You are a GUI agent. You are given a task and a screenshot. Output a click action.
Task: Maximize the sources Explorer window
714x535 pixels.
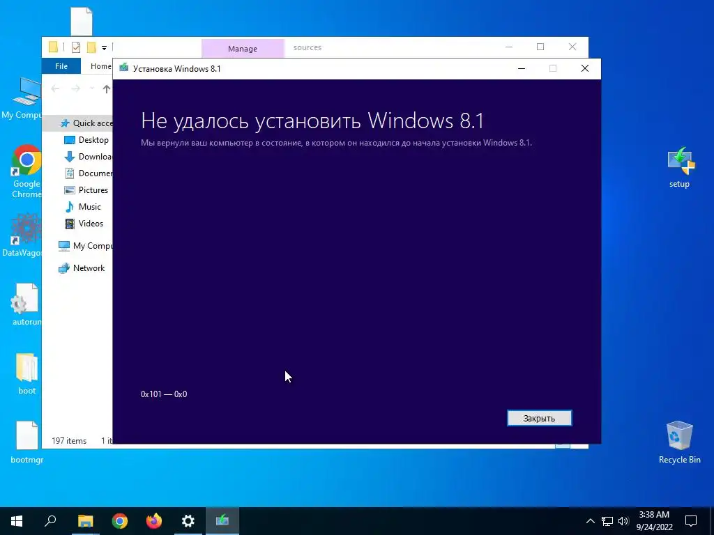click(540, 47)
